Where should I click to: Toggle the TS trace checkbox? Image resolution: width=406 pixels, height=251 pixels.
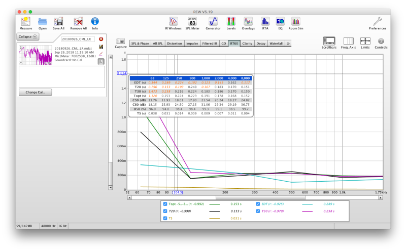(x=165, y=218)
